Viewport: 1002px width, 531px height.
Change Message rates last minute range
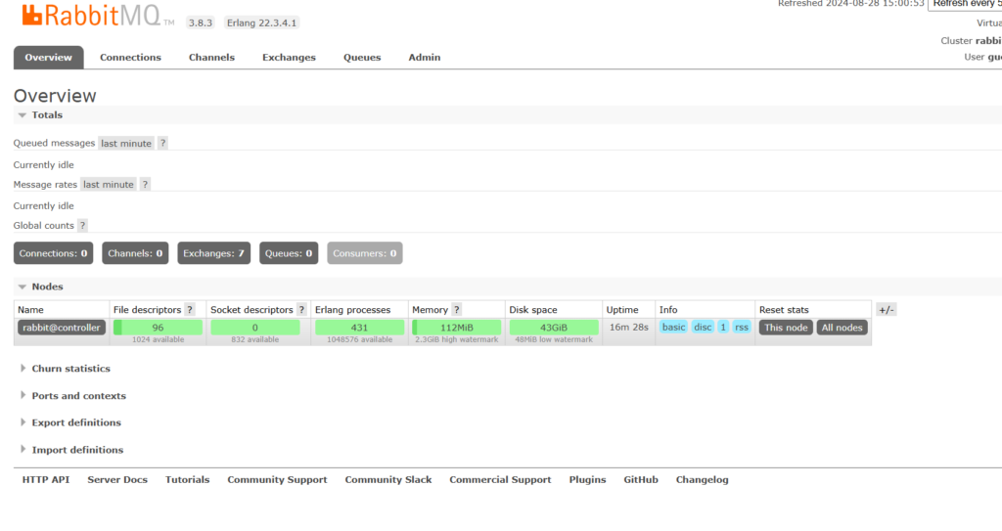[x=109, y=184]
